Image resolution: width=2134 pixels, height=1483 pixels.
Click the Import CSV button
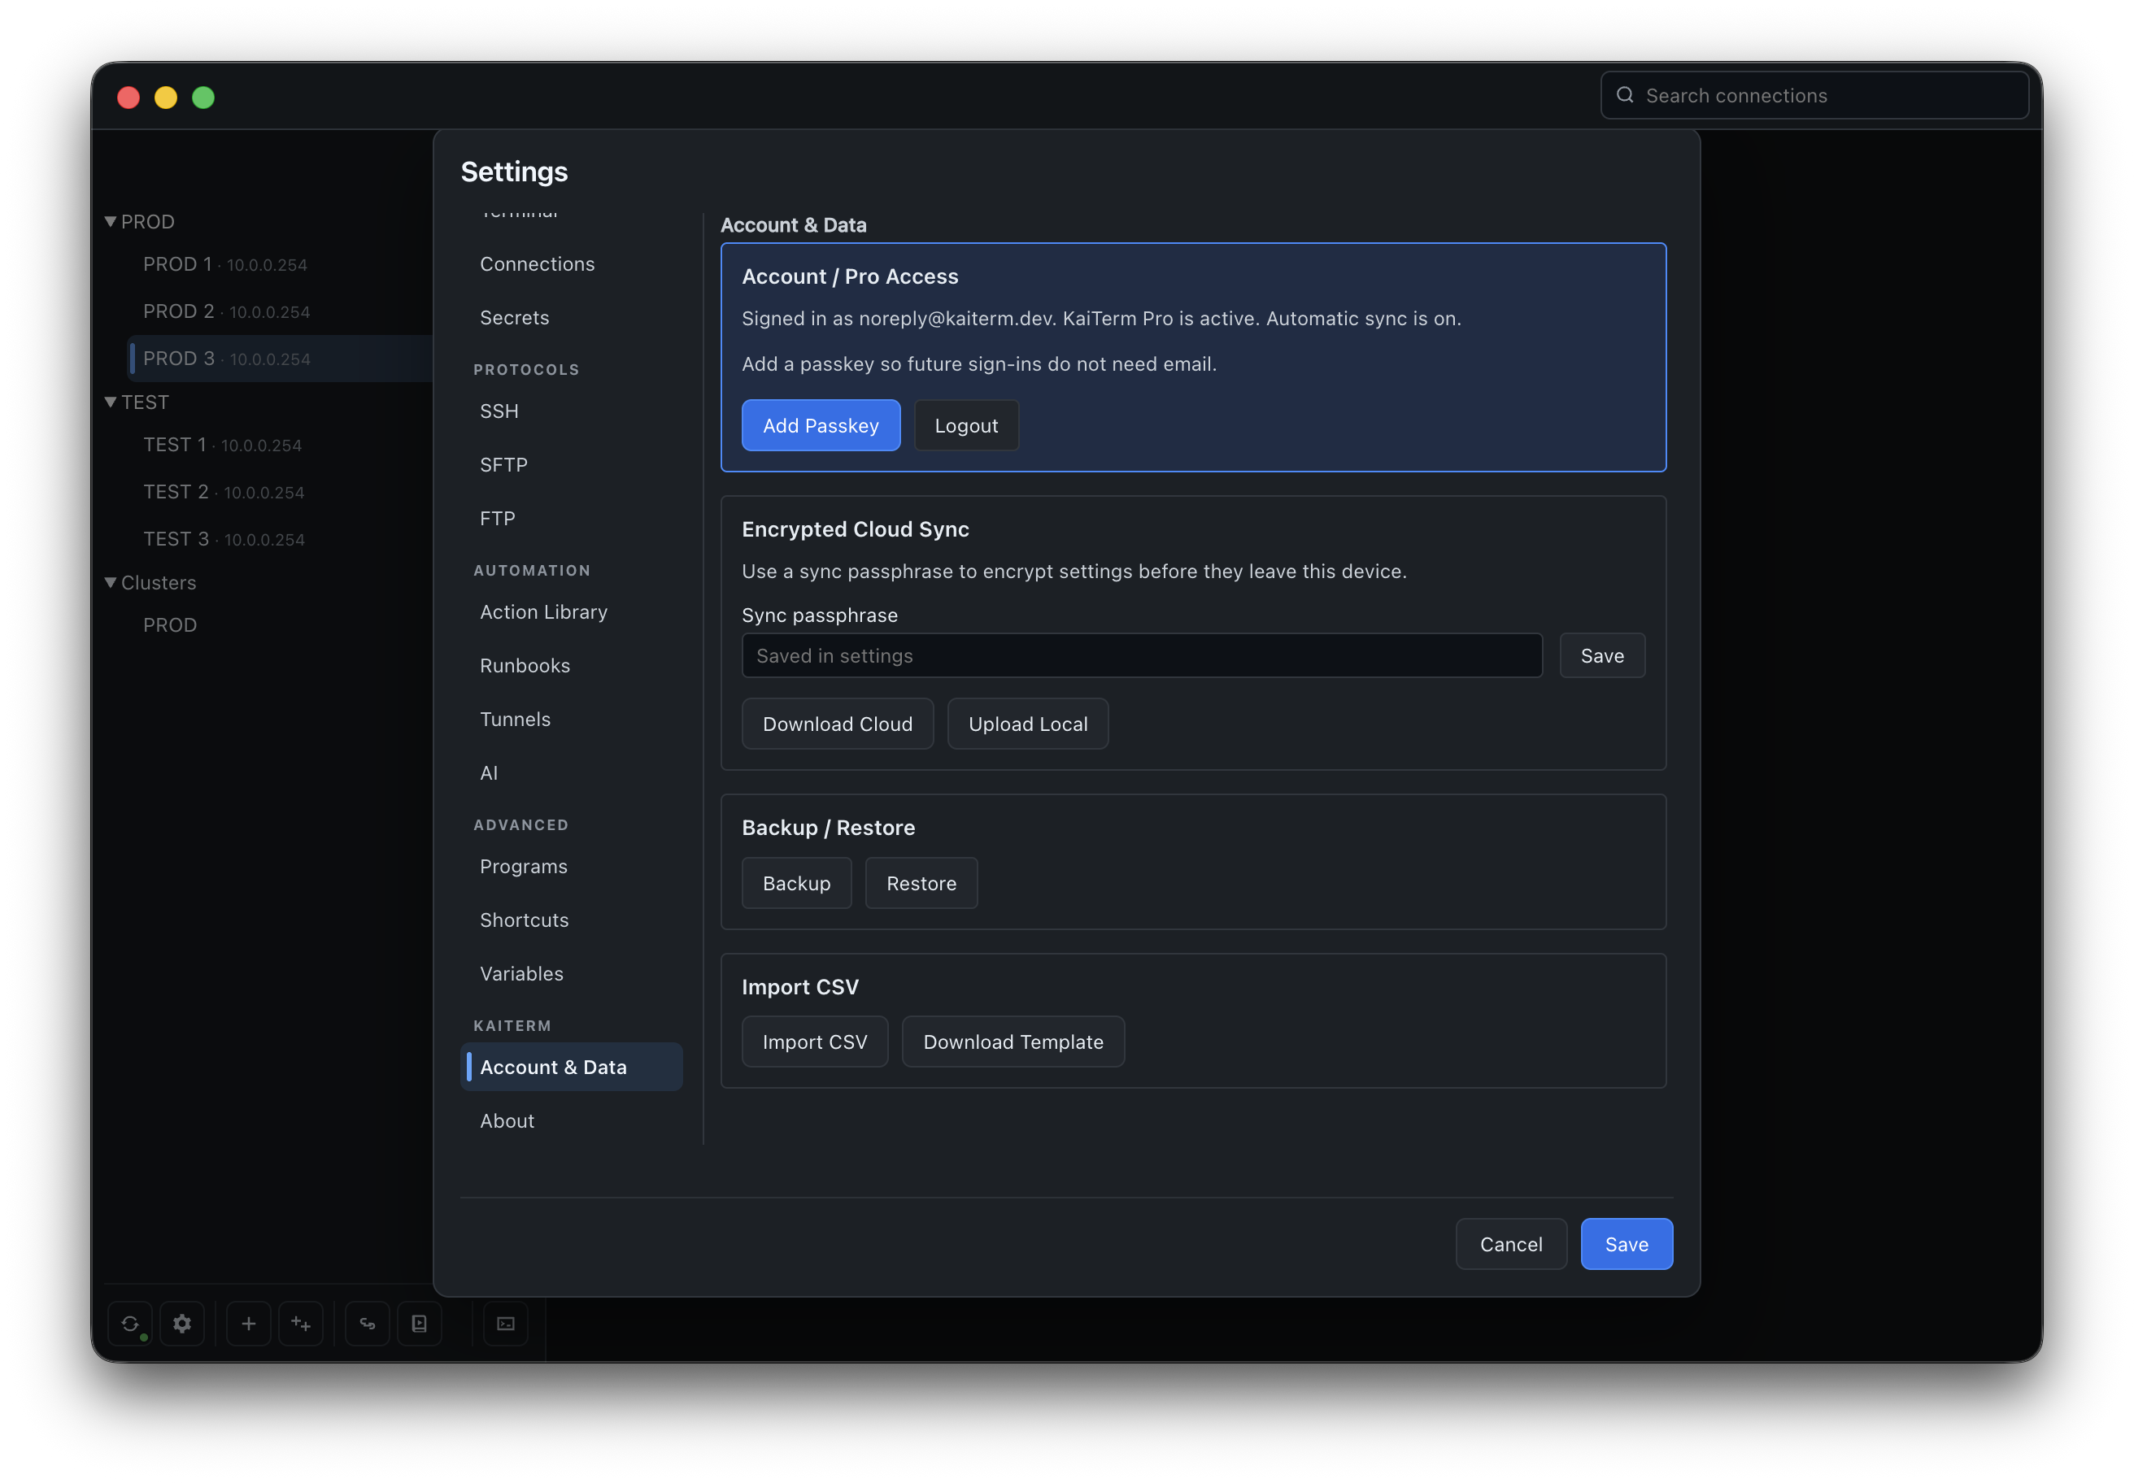coord(815,1042)
